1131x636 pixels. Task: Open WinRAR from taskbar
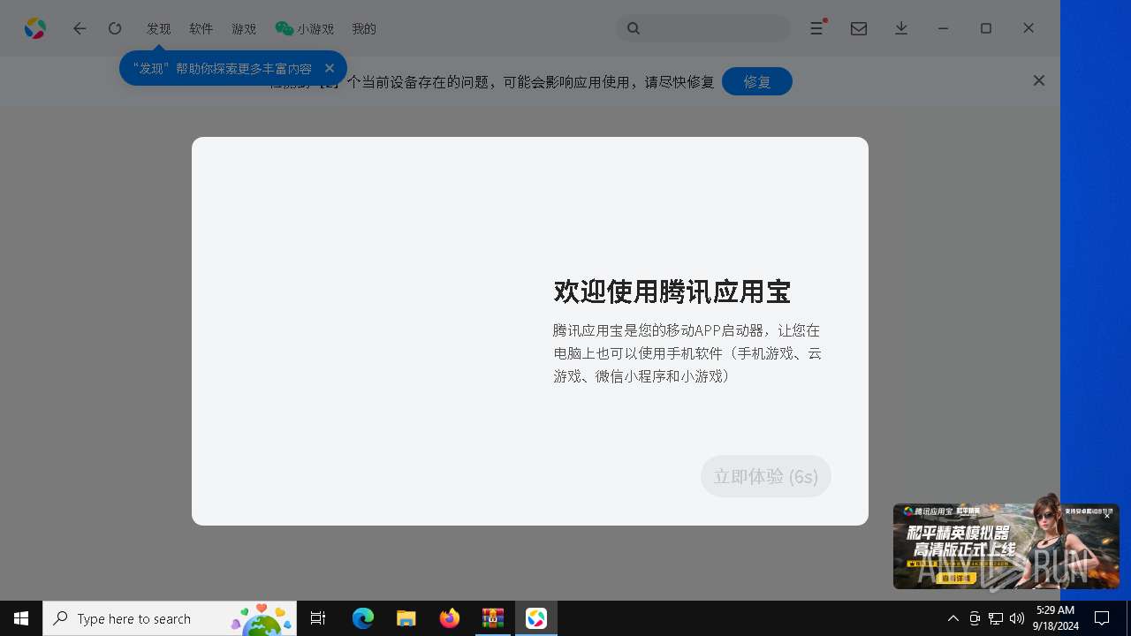click(493, 618)
